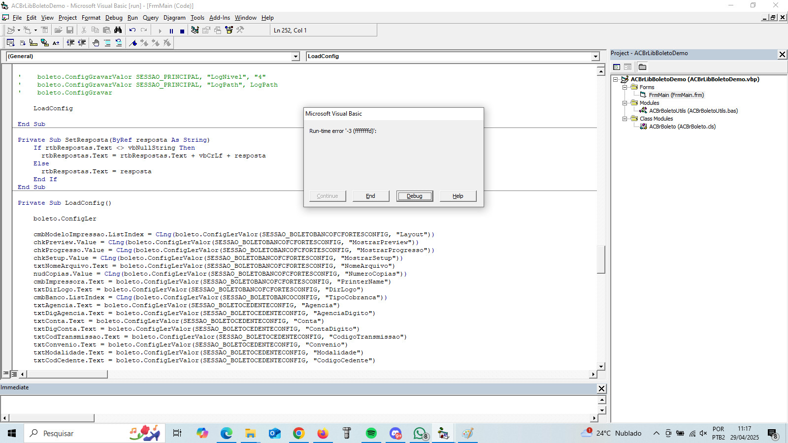Open the Tools menu
The width and height of the screenshot is (788, 443).
coord(197,18)
